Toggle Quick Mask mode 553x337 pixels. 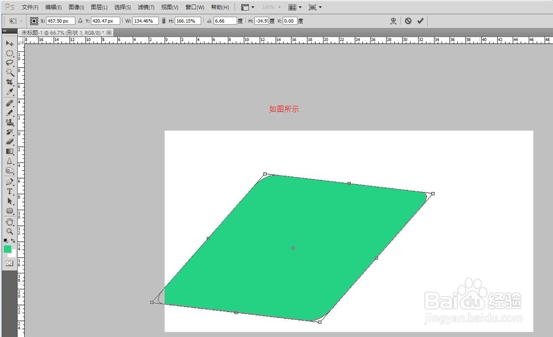tap(9, 263)
